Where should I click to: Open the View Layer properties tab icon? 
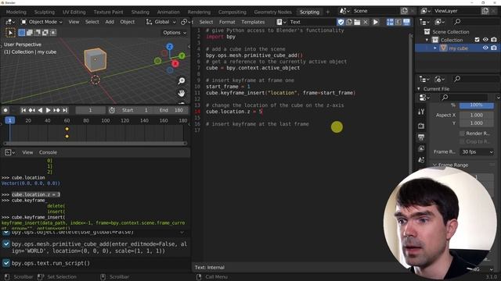pyautogui.click(x=421, y=148)
